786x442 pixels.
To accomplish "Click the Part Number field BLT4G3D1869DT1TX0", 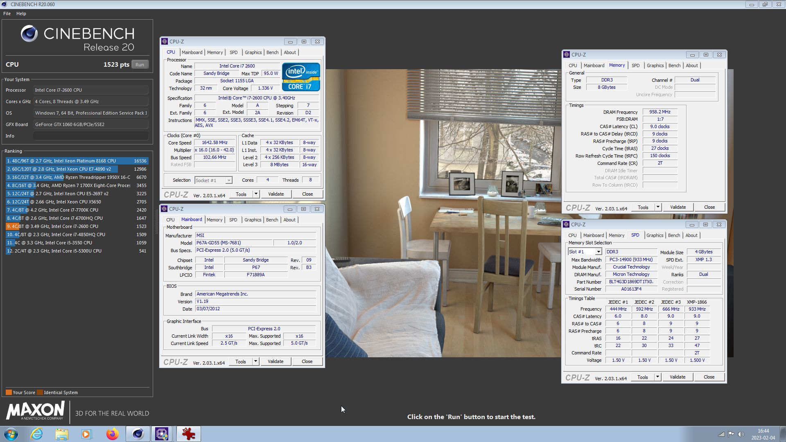I will tap(631, 282).
